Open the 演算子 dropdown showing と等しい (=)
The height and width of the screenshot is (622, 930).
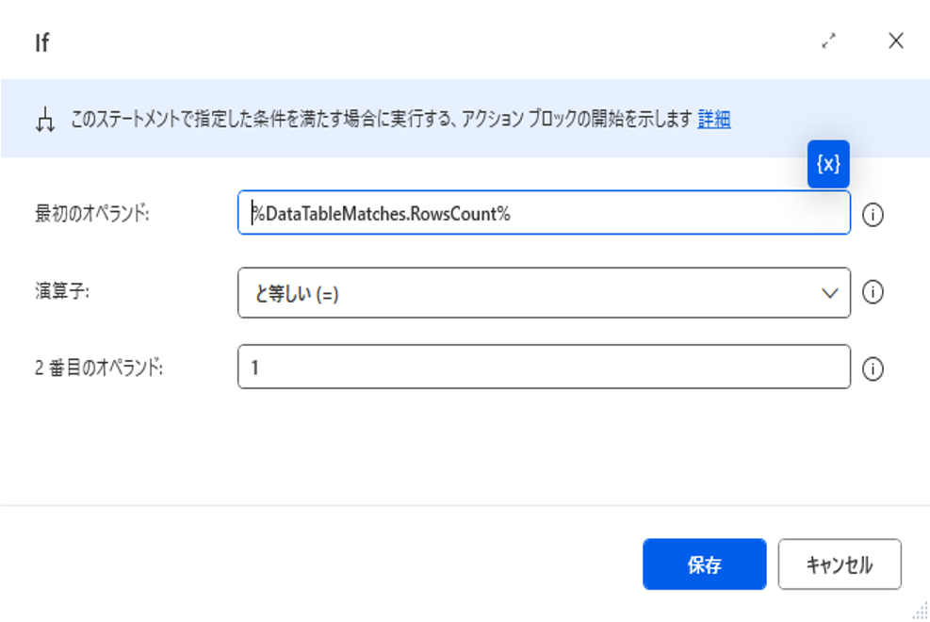coord(528,293)
